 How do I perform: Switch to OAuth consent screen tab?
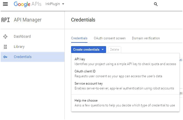coord(110,38)
